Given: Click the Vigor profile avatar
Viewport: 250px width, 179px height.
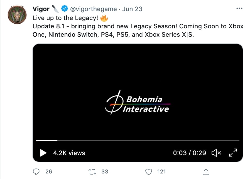Looking at the screenshot, I should 17,15.
